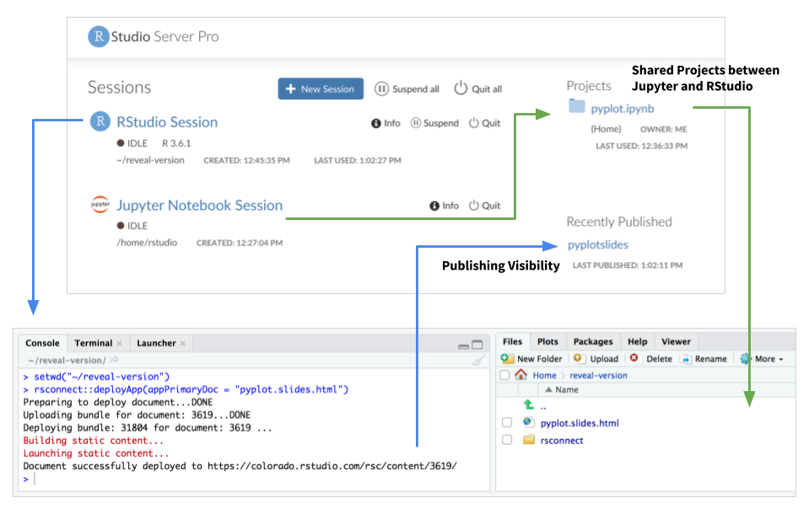Toggle the select-all checkbox in the file list
The height and width of the screenshot is (514, 809).
coord(503,375)
